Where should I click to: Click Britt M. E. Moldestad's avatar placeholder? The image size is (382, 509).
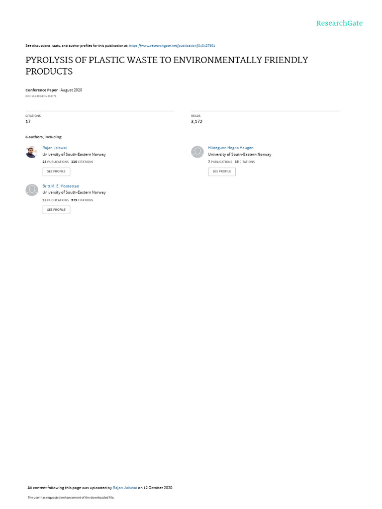pyautogui.click(x=32, y=190)
